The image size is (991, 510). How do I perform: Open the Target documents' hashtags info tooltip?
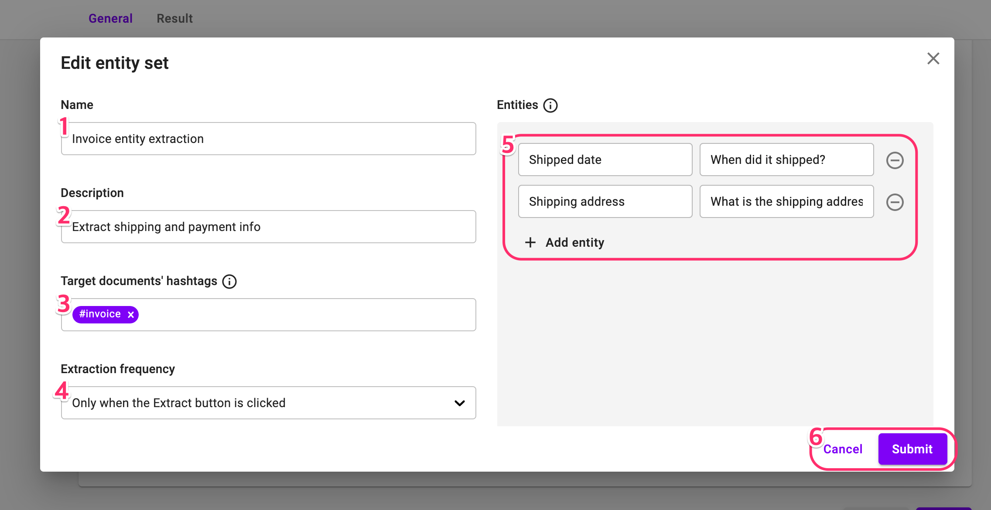pyautogui.click(x=229, y=282)
